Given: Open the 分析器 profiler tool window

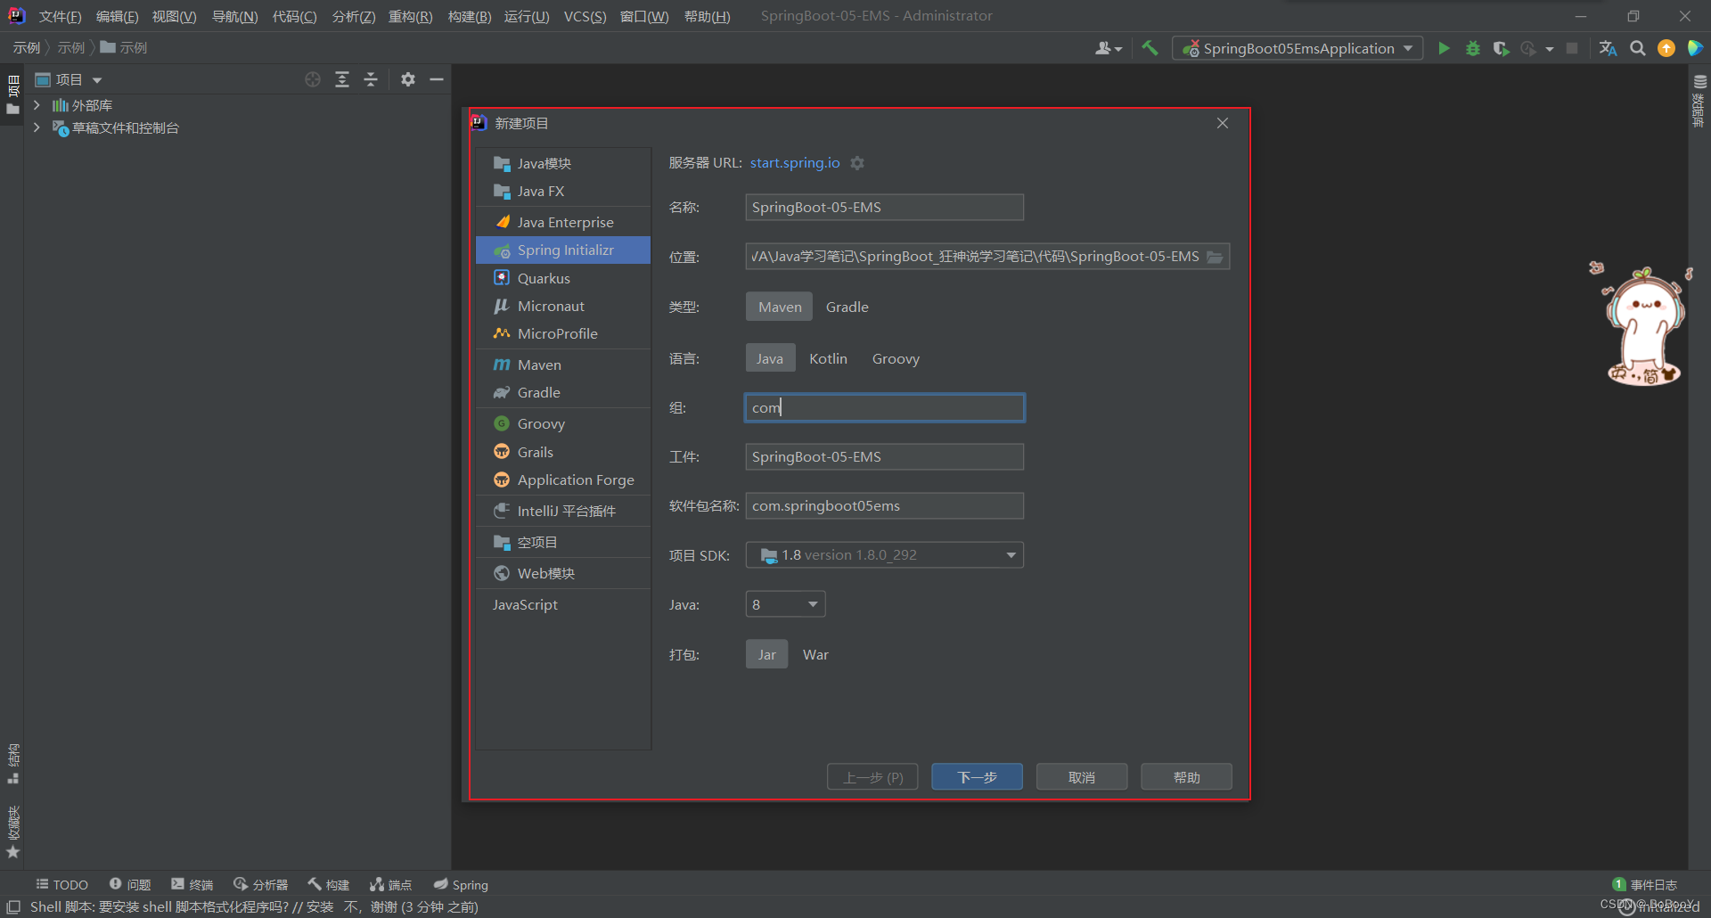Looking at the screenshot, I should pyautogui.click(x=260, y=884).
